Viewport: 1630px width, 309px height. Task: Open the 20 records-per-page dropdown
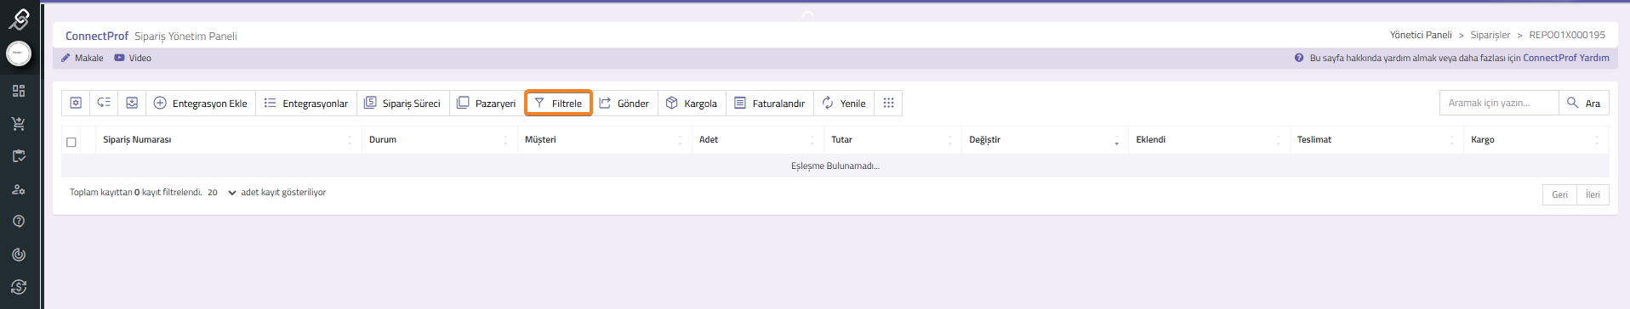click(x=222, y=193)
